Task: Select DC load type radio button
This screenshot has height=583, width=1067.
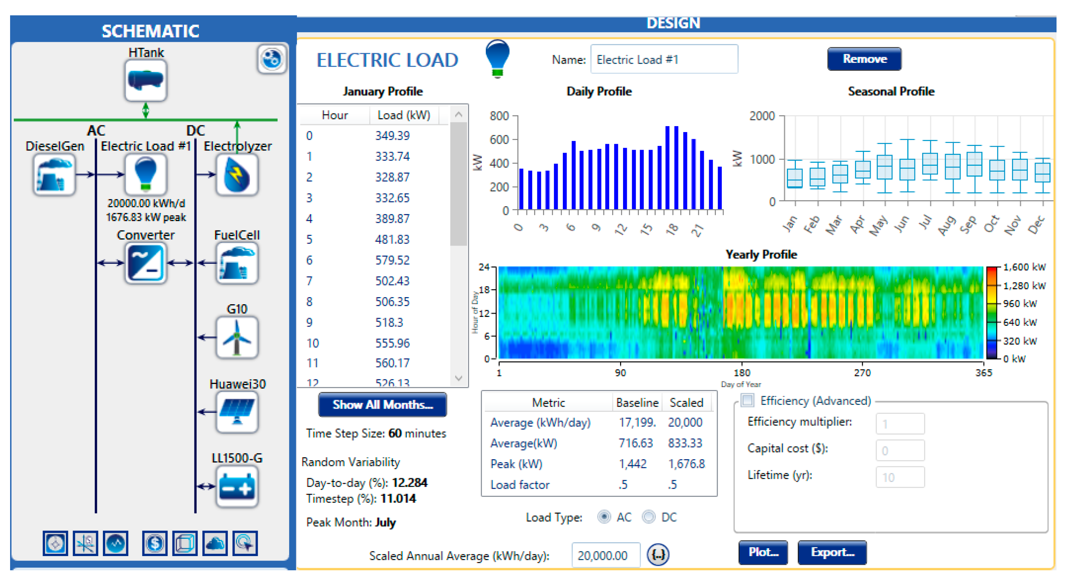Action: [x=649, y=517]
